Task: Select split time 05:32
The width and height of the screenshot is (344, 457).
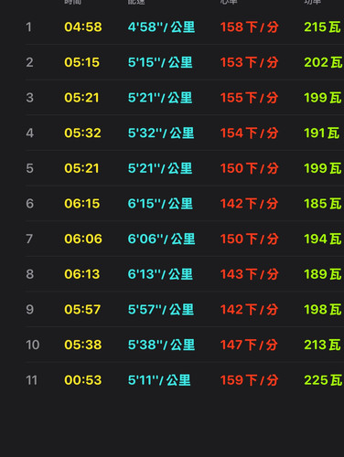Action: point(82,133)
